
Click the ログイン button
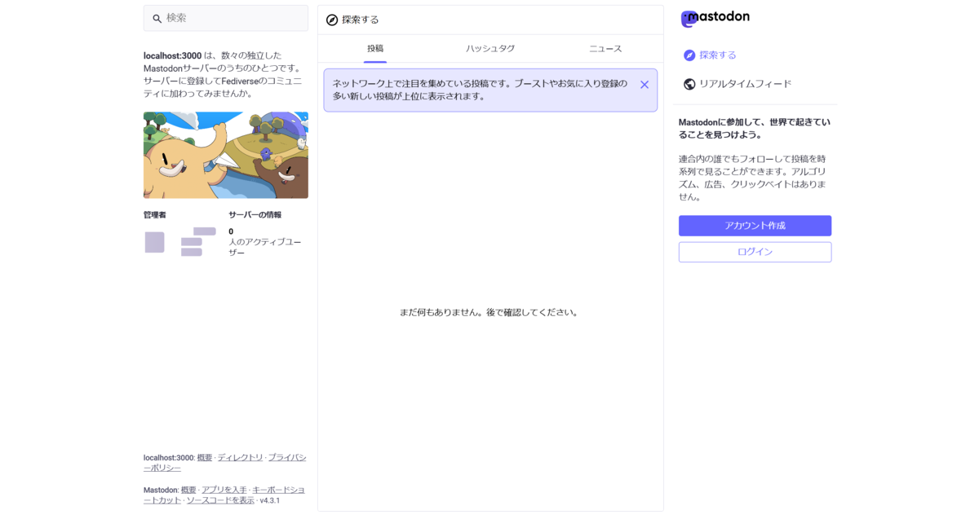755,252
